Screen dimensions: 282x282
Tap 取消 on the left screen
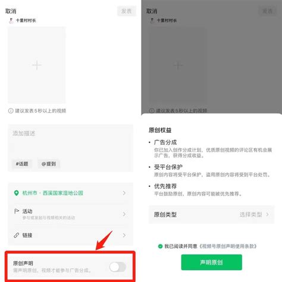click(11, 11)
